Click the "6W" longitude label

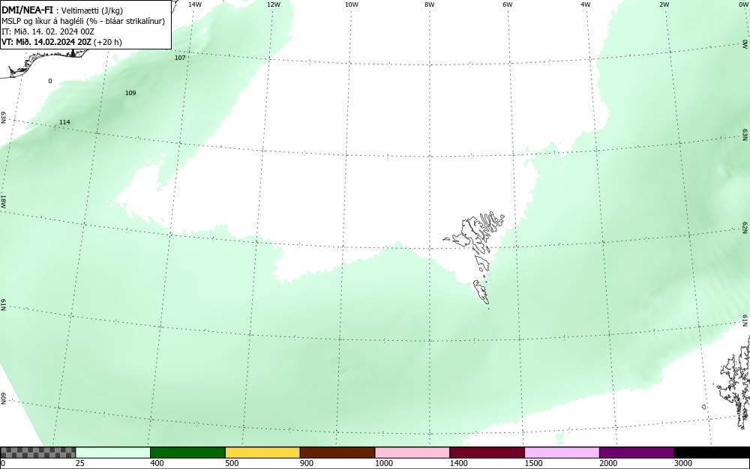click(508, 4)
